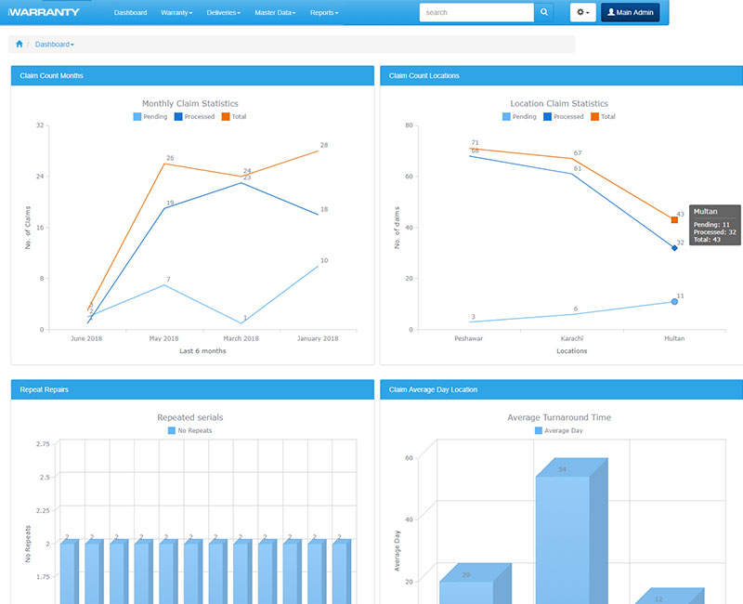Viewport: 743px width, 604px height.
Task: Click the magnifier search button
Action: [x=544, y=12]
